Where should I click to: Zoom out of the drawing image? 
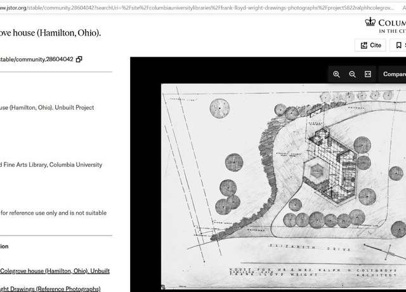point(352,74)
